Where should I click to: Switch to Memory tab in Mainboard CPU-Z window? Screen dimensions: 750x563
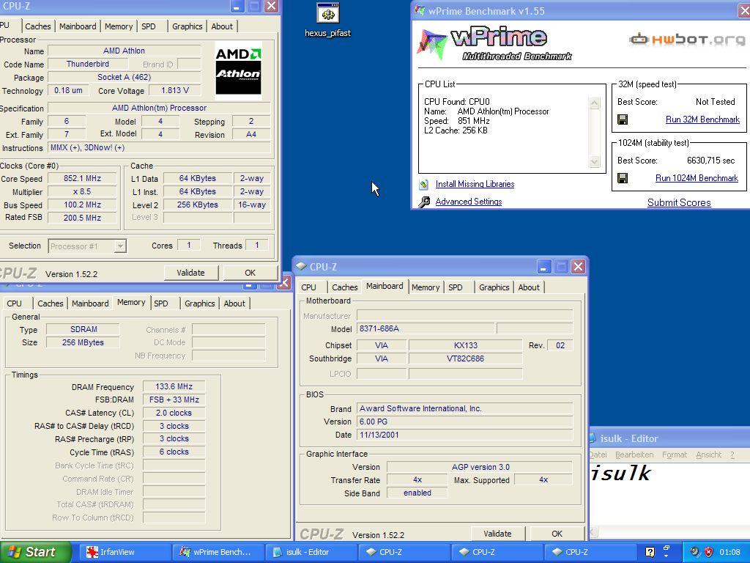tap(426, 287)
